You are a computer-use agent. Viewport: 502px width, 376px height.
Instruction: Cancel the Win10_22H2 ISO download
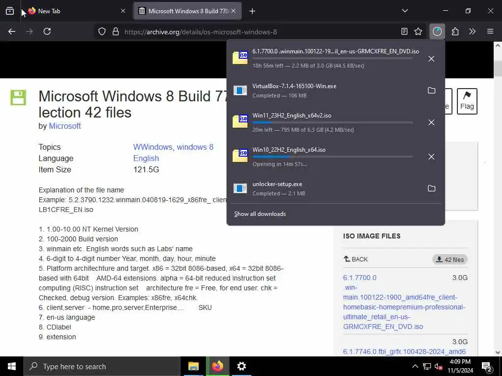(x=431, y=157)
